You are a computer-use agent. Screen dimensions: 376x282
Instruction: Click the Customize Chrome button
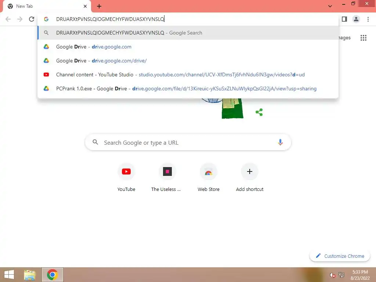point(340,256)
